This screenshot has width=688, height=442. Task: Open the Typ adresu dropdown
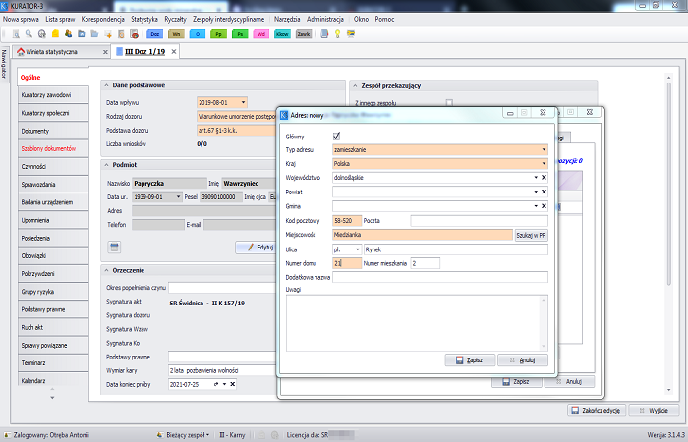544,150
